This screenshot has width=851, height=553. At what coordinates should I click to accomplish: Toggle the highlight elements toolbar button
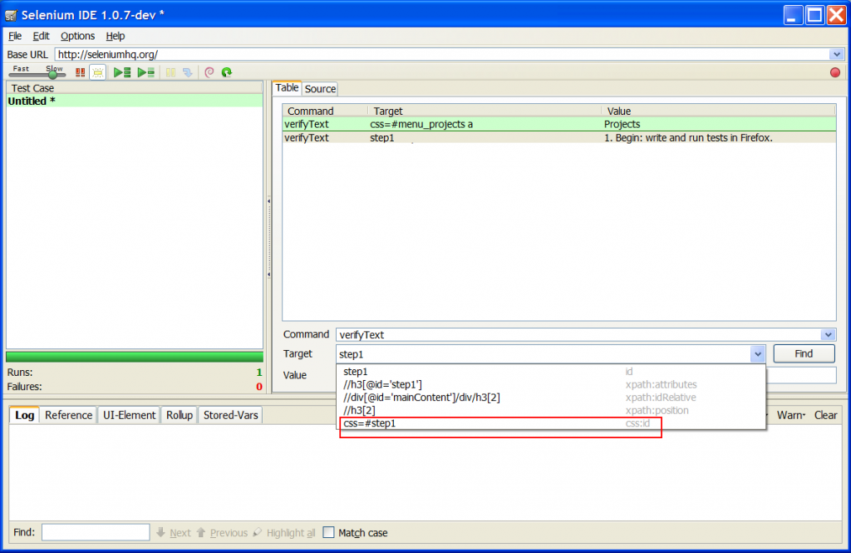click(x=98, y=72)
